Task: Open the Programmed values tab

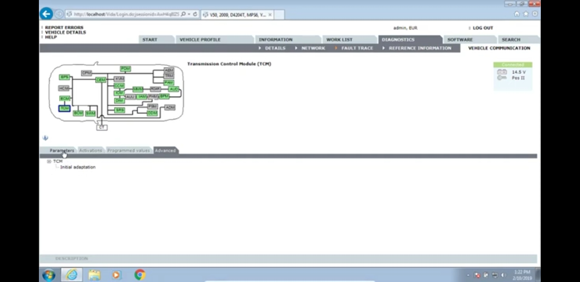Action: (x=129, y=150)
